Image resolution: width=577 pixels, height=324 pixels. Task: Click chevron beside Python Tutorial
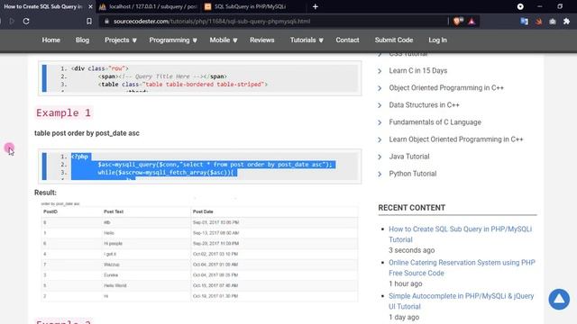[x=380, y=174]
